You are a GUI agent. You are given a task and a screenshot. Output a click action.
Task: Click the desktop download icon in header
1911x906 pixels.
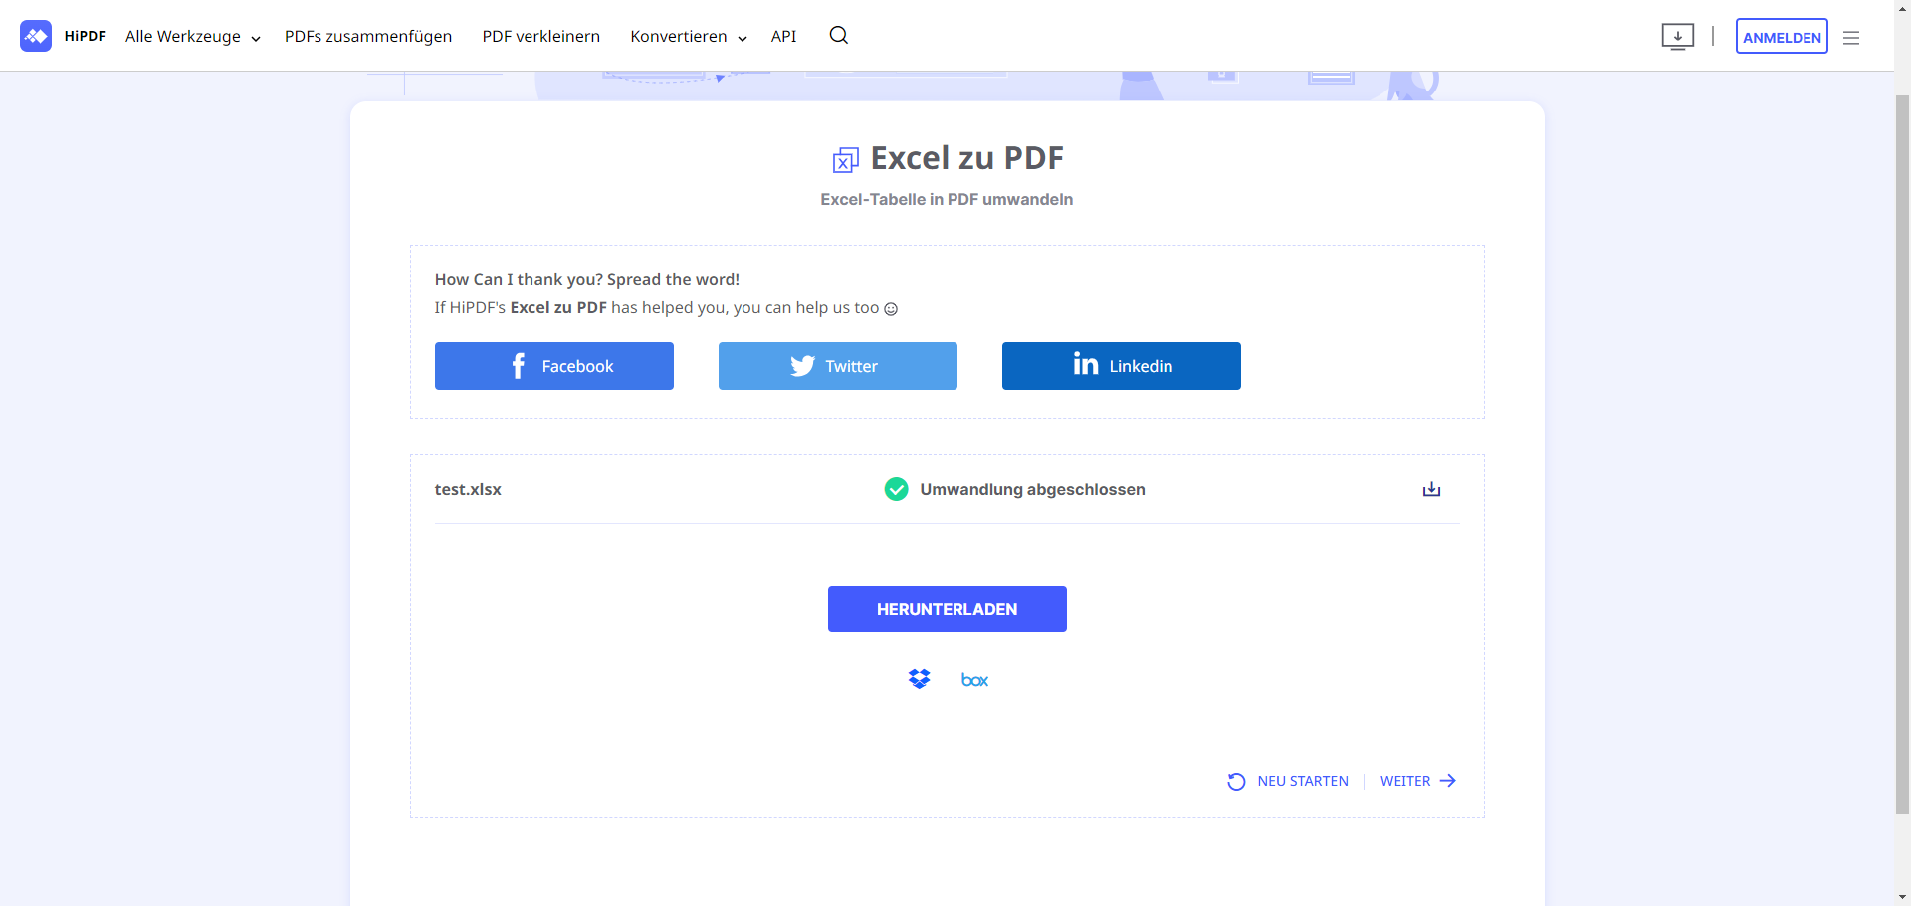[1678, 37]
